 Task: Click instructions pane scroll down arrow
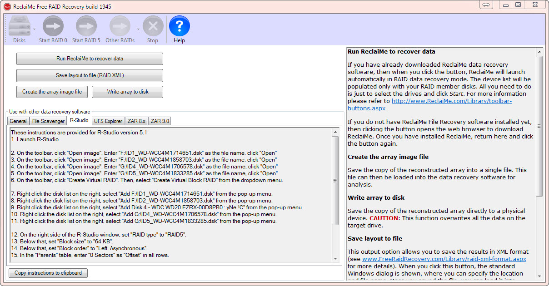(335, 259)
